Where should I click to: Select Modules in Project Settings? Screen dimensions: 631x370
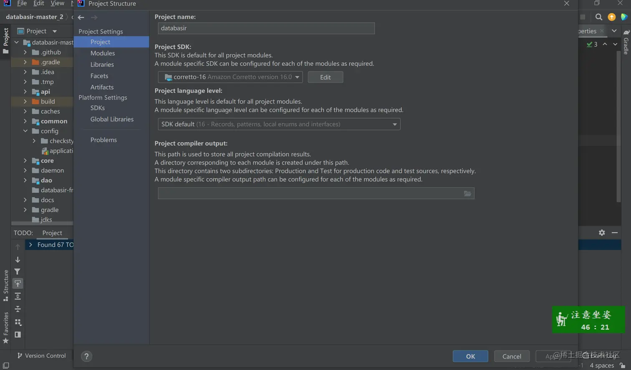(x=103, y=53)
